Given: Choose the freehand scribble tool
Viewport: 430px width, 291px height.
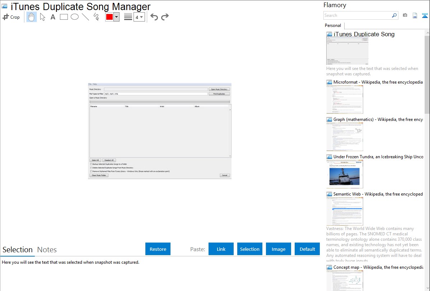Looking at the screenshot, I should 96,17.
